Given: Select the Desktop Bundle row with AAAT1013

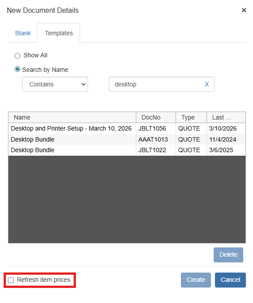Looking at the screenshot, I should pyautogui.click(x=127, y=139).
